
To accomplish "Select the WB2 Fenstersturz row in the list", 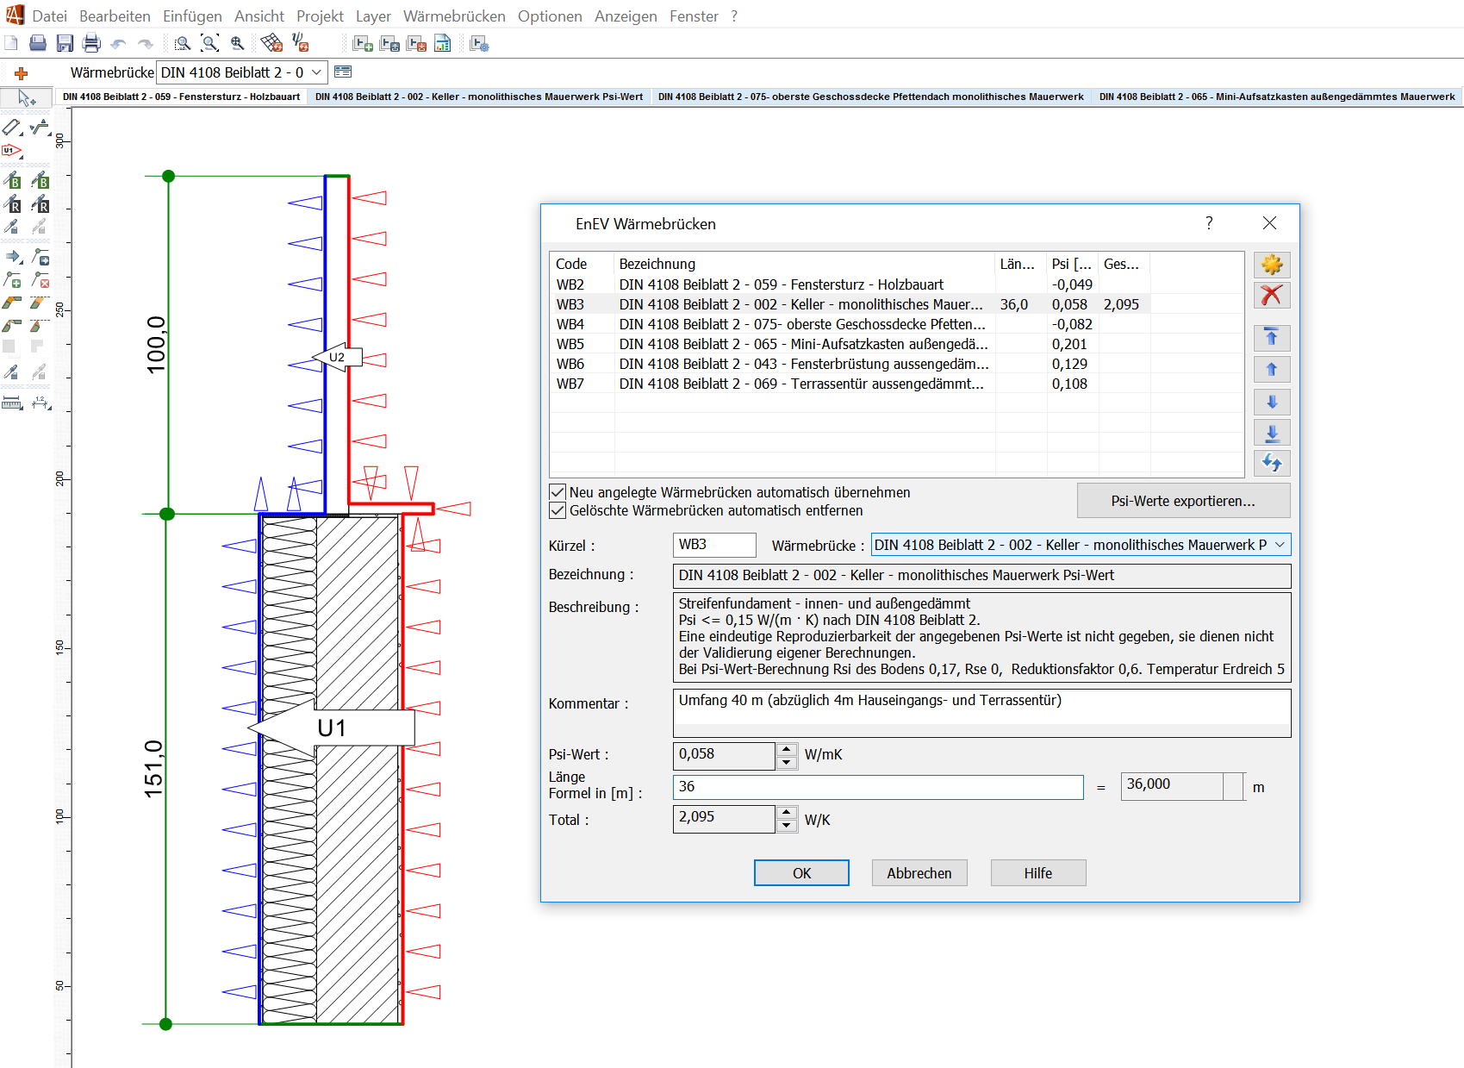I will [896, 284].
